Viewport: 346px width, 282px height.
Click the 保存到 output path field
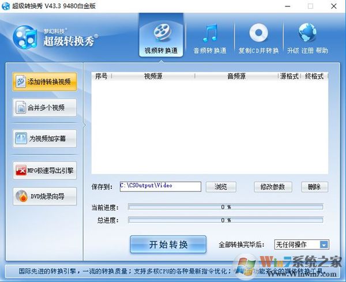[x=160, y=187]
